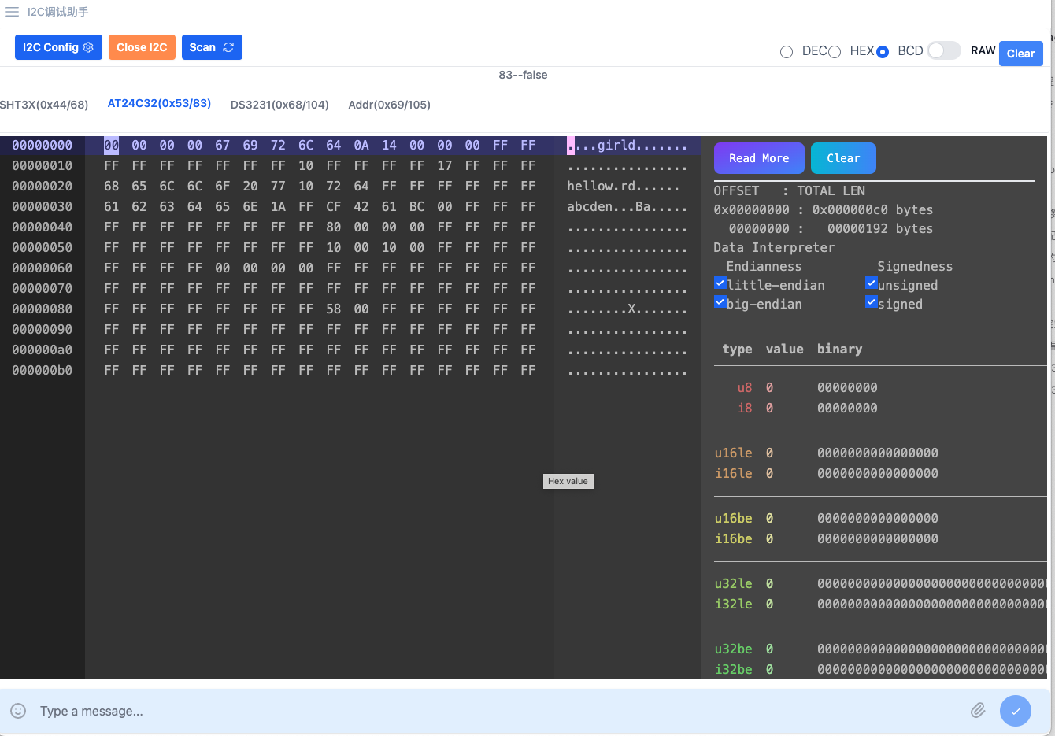Uncheck the little-endian checkbox
This screenshot has height=736, width=1055.
pos(720,283)
